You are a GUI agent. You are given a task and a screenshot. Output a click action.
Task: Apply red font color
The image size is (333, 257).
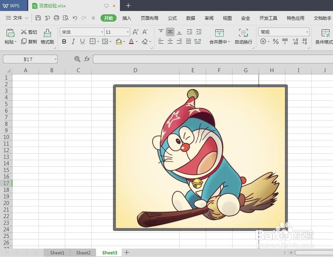click(131, 41)
